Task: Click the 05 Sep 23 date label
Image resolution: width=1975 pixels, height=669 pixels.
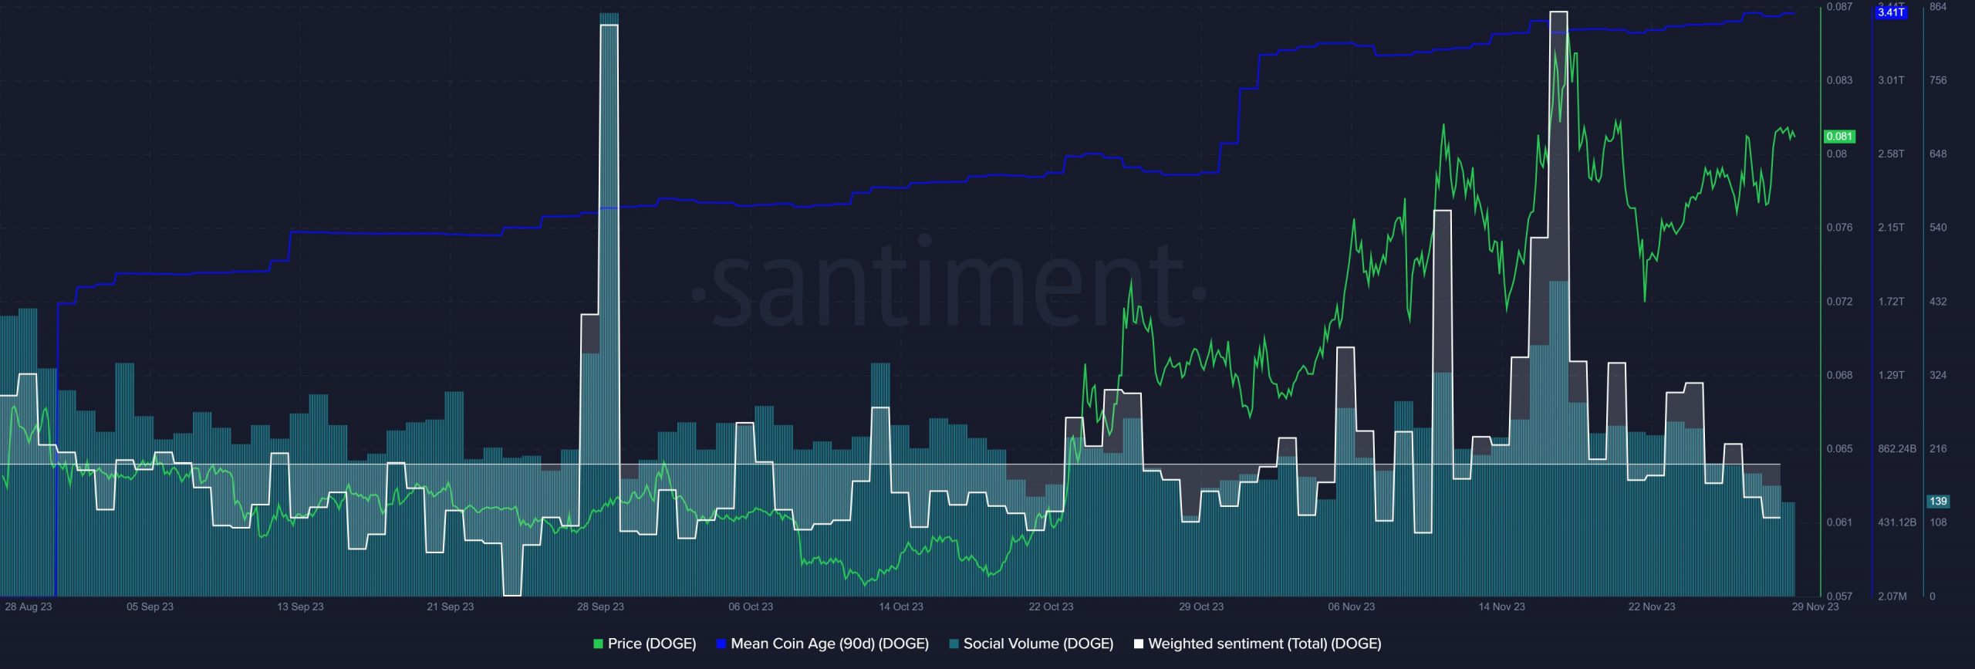Action: pos(150,606)
